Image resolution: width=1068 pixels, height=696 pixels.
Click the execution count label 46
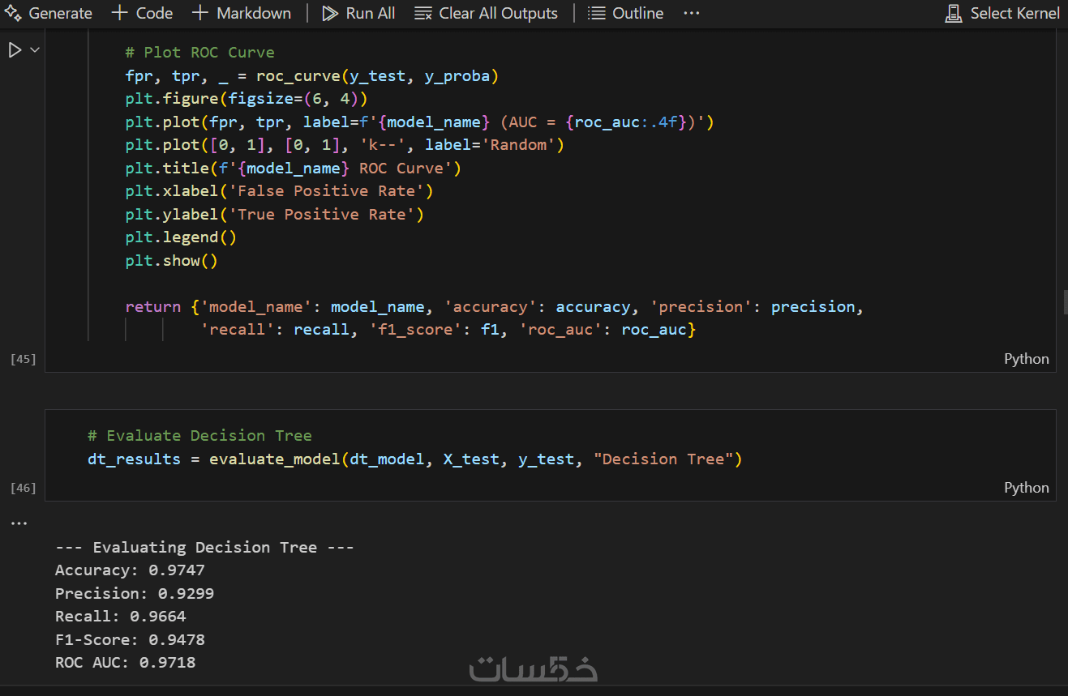(x=23, y=488)
